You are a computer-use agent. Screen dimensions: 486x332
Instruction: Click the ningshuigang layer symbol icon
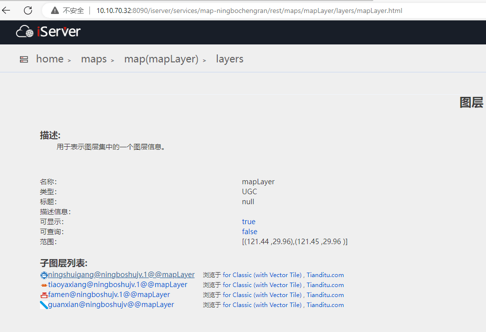pos(44,275)
